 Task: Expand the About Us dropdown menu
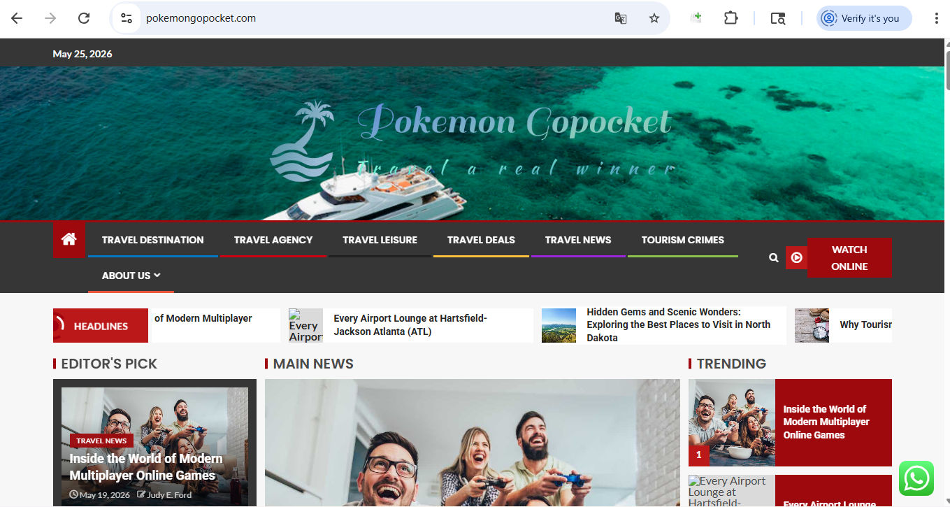[x=131, y=276]
